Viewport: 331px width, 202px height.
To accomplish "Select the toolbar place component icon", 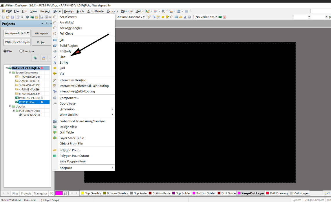I will [189, 17].
